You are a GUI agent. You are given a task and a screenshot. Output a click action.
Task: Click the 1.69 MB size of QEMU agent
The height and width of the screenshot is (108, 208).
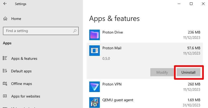tap(194, 100)
